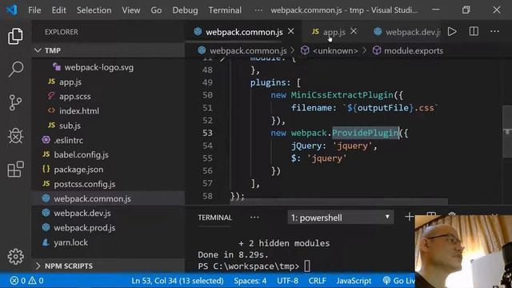Add a new terminal with plus icon
This screenshot has height=288, width=512.
point(409,217)
